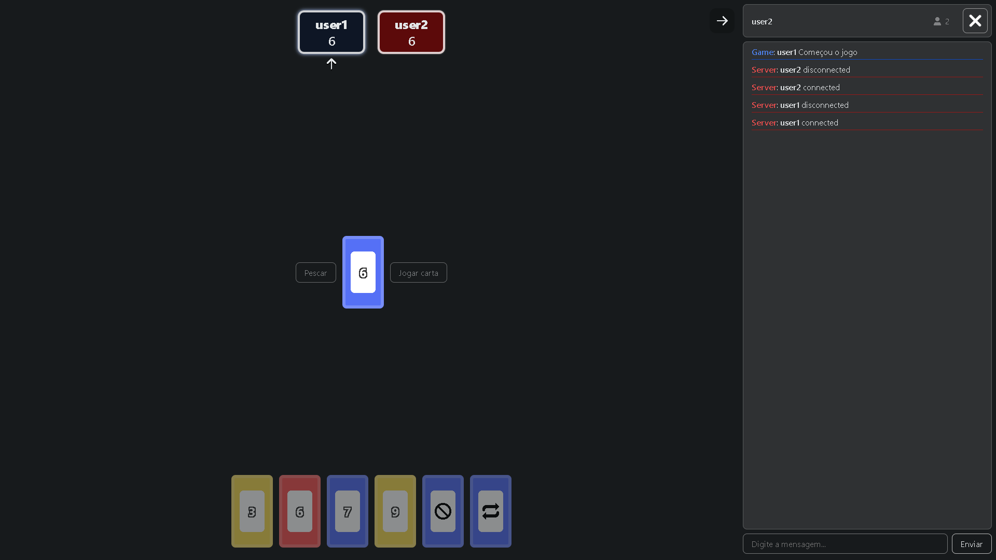Select the yellow 9 card
This screenshot has width=996, height=560.
tap(395, 511)
